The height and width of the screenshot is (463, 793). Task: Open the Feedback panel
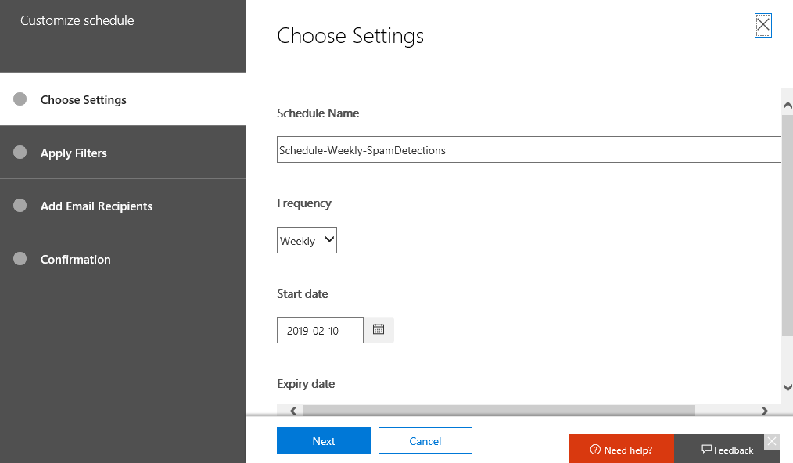click(727, 450)
